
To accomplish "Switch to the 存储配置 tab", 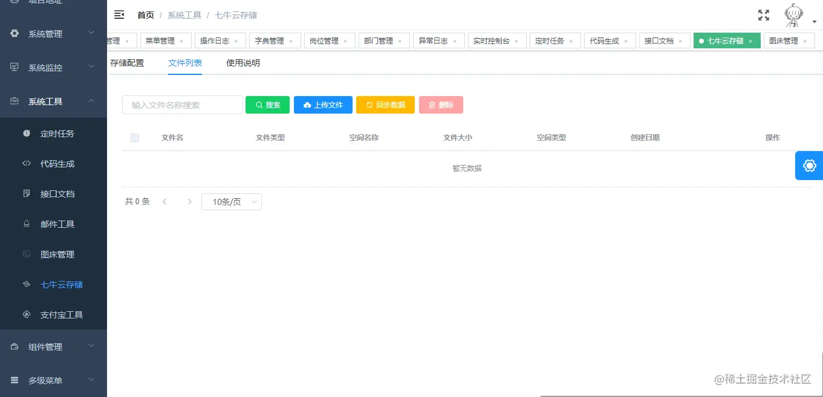I will pos(128,62).
